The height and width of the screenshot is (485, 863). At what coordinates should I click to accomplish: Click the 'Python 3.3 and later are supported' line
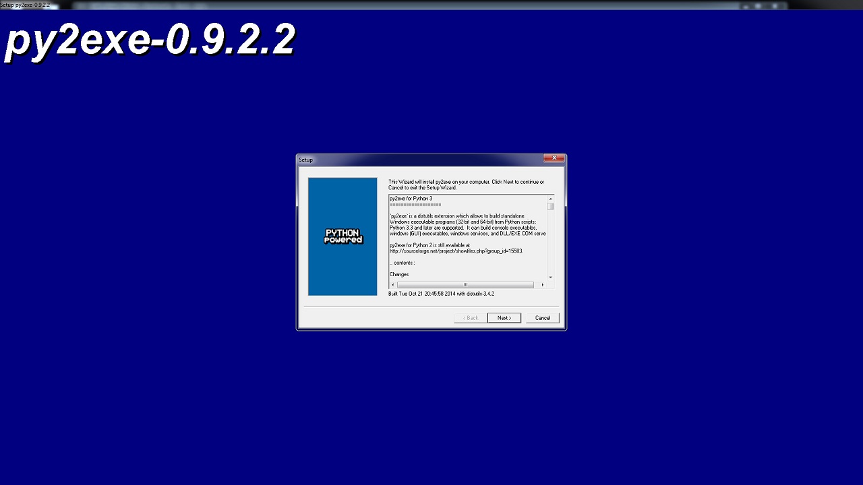click(463, 228)
